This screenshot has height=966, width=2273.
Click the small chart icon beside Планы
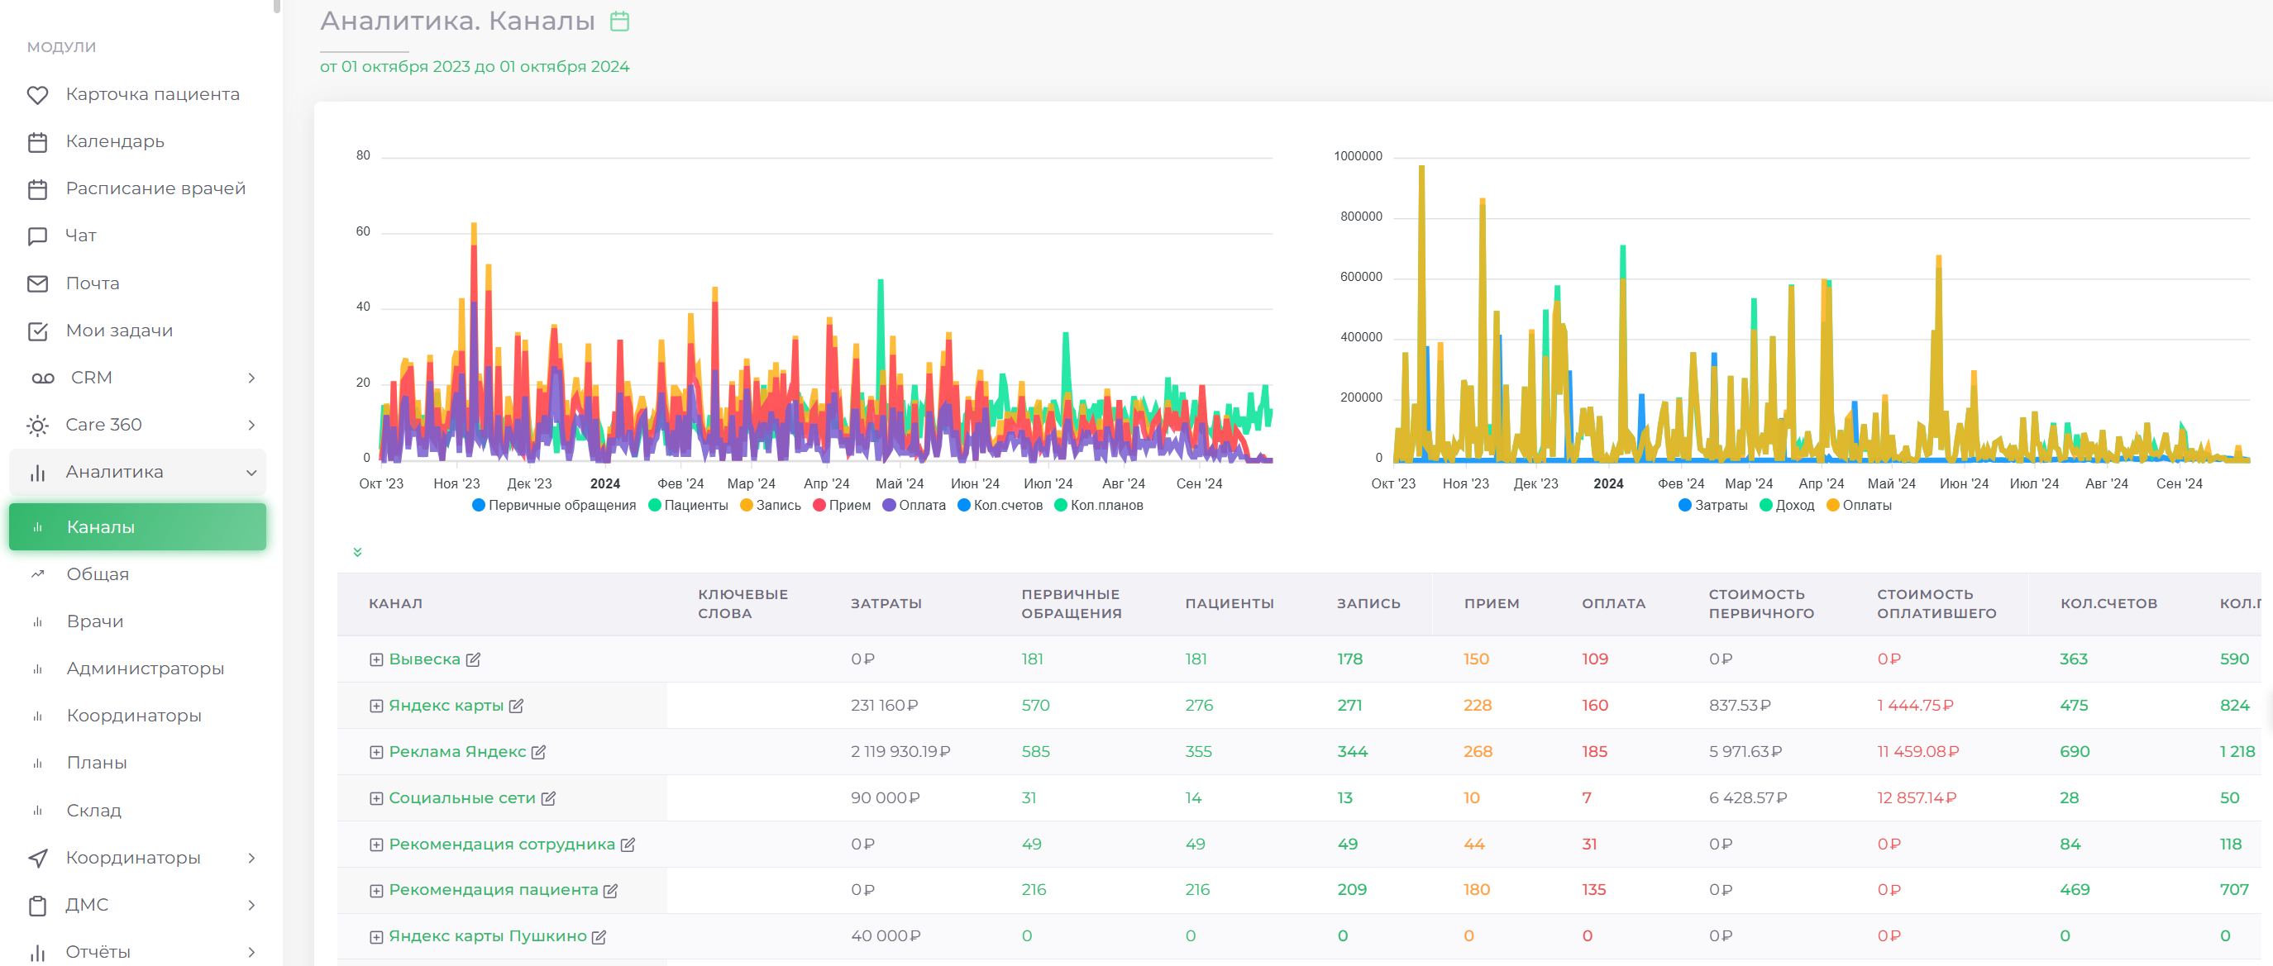pyautogui.click(x=37, y=763)
